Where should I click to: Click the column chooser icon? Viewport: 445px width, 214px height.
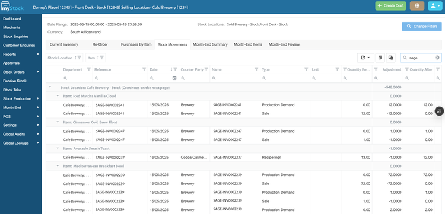[x=391, y=58]
